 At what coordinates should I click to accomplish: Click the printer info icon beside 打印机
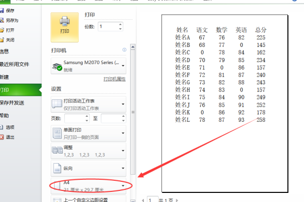(124, 50)
